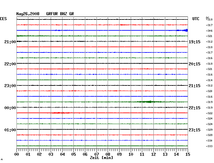Select the DC offset value -322

209,113
